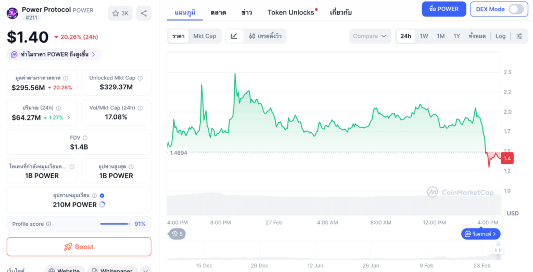Screen dimensions: 533x272
Task: Select TradingView chart option
Action: (x=265, y=36)
